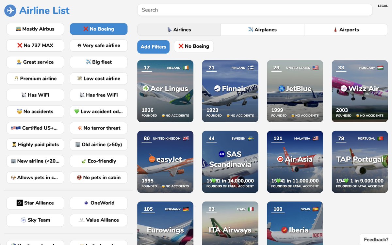Click the Sweden flag on SAS card
This screenshot has width=392, height=245.
tap(251, 138)
